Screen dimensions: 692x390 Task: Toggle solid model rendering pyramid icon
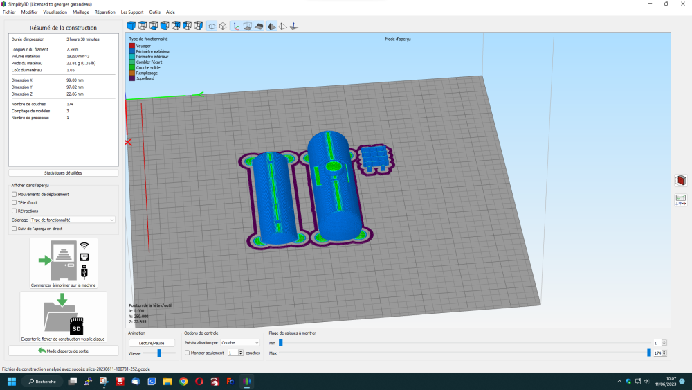point(271,26)
